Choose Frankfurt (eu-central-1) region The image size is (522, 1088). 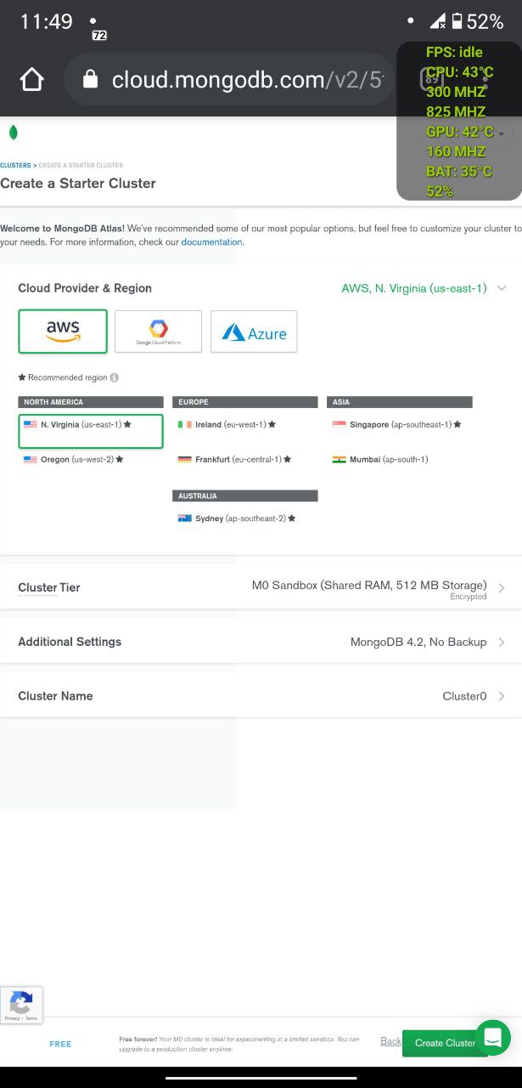click(x=235, y=460)
